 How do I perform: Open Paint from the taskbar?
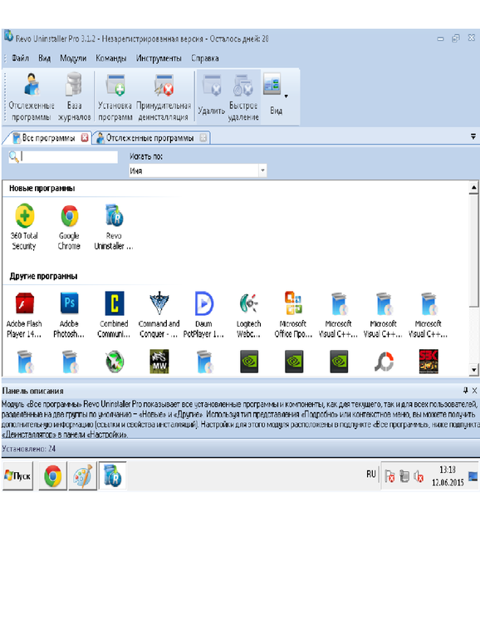pos(83,476)
